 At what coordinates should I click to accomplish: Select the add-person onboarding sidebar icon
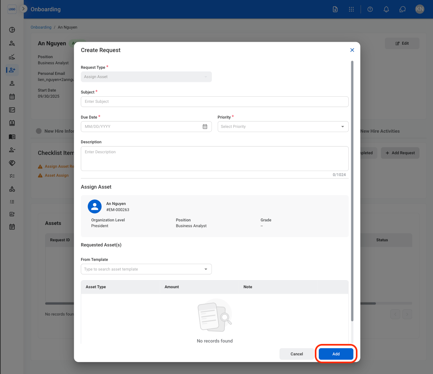(12, 70)
